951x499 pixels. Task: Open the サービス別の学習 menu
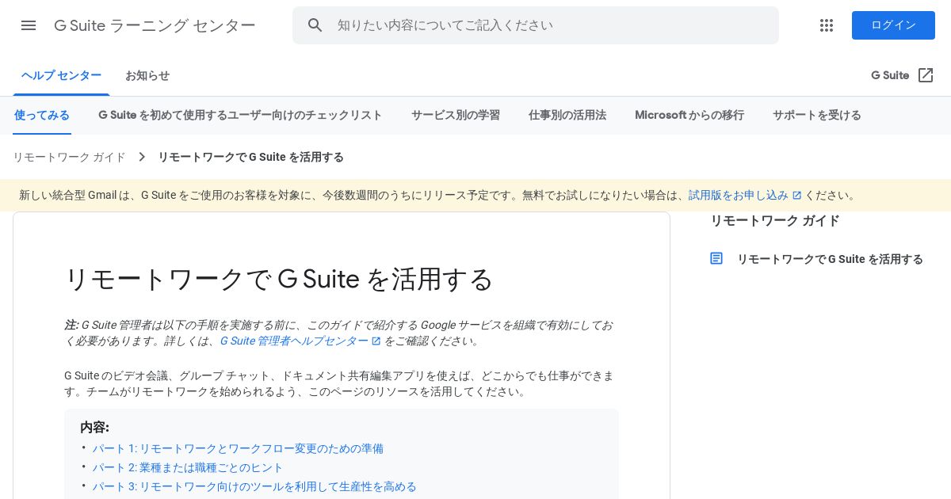point(456,116)
